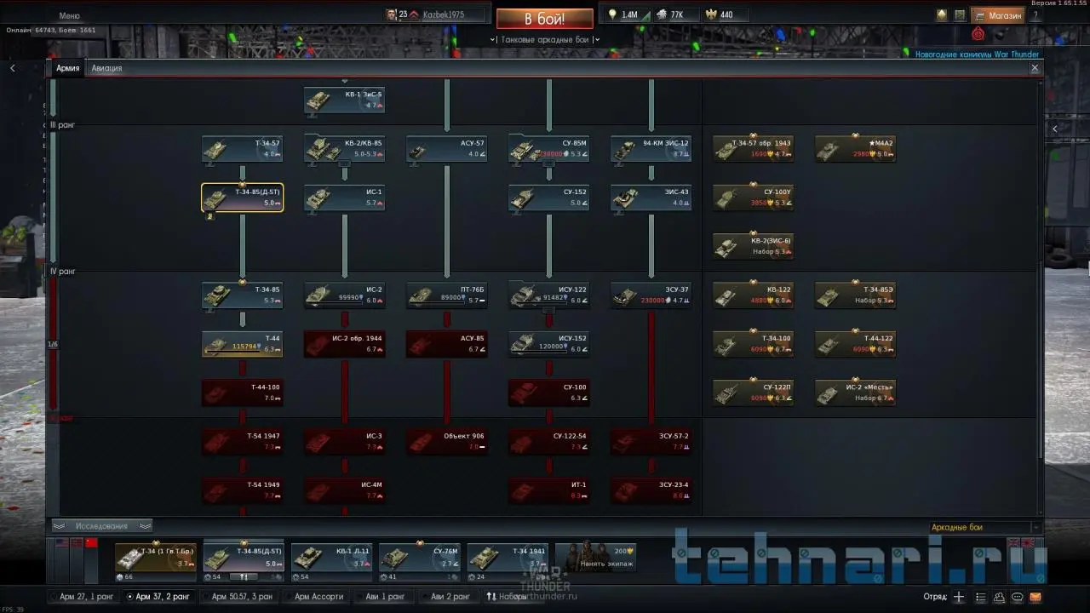Viewport: 1090px width, 613px height.
Task: Select the 94-КМ ЗИС-12 vehicle
Action: click(651, 149)
